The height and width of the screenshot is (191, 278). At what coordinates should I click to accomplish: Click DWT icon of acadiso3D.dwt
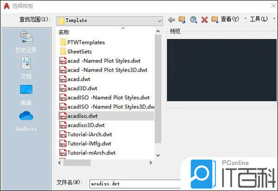coord(63,125)
